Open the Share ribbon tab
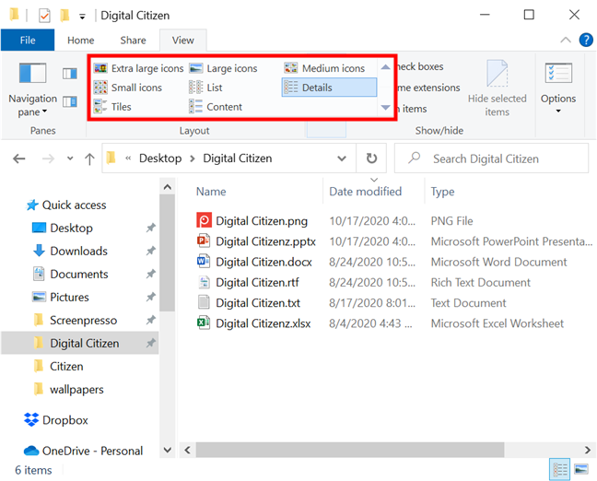Screen dimensions: 597x481 (133, 40)
